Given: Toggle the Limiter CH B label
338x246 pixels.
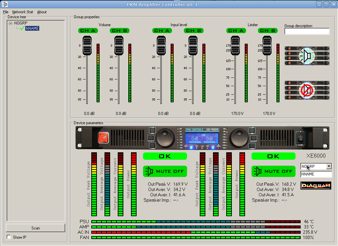Looking at the screenshot, I should 268,31.
